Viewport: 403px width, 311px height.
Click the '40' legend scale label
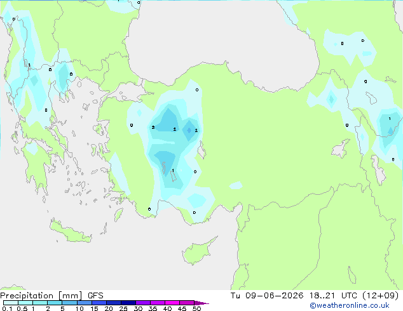pyautogui.click(x=167, y=308)
